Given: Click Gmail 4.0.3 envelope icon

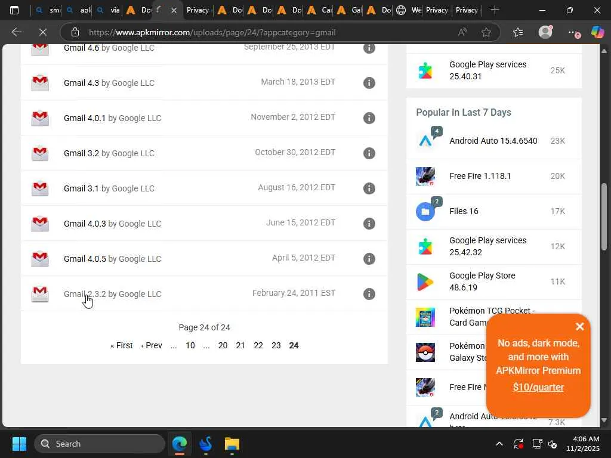Looking at the screenshot, I should (40, 224).
